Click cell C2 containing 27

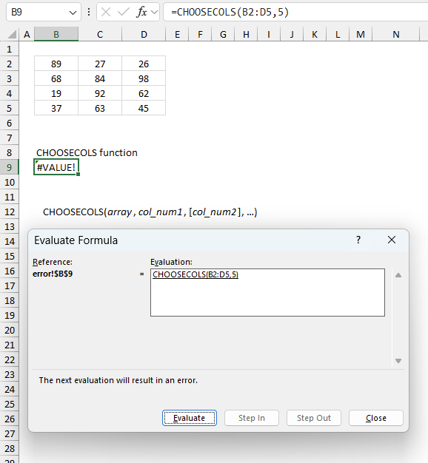click(x=100, y=64)
